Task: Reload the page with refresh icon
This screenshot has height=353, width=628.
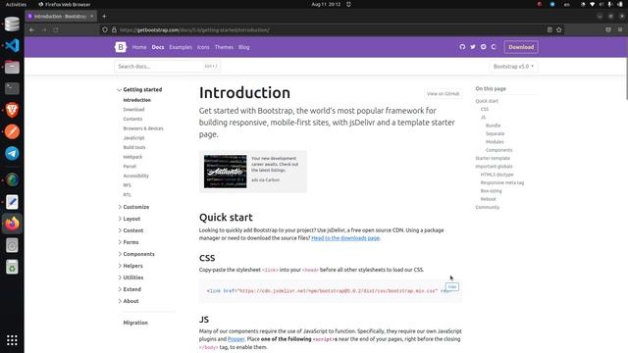Action: tap(56, 29)
